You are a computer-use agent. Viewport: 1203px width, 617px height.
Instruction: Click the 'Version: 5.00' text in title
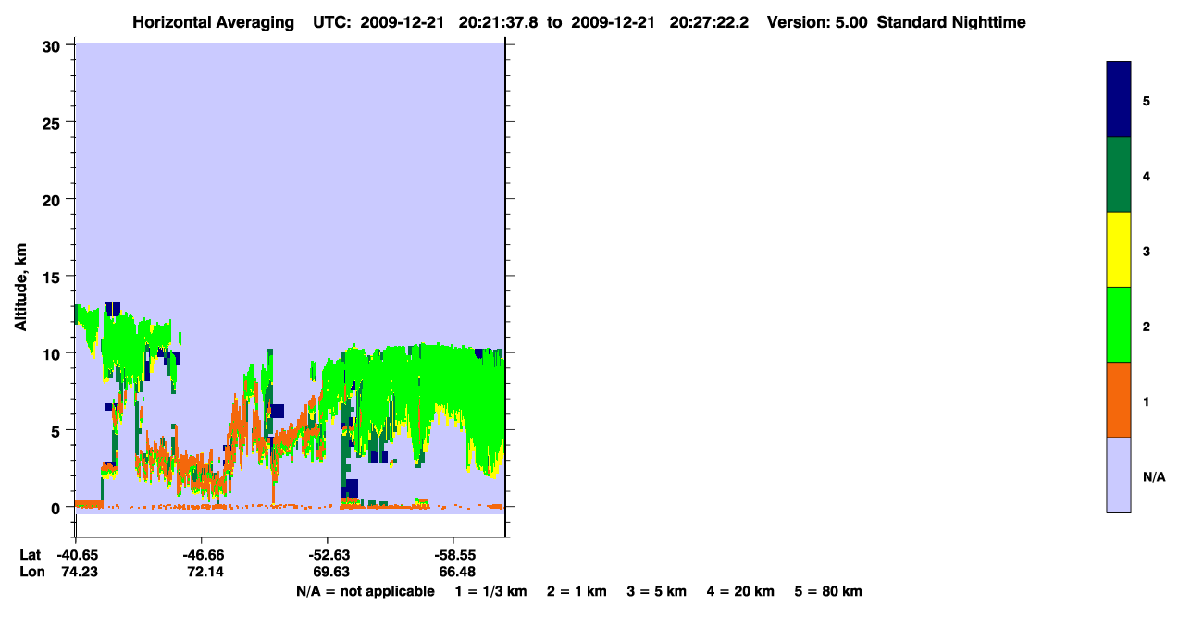point(817,22)
